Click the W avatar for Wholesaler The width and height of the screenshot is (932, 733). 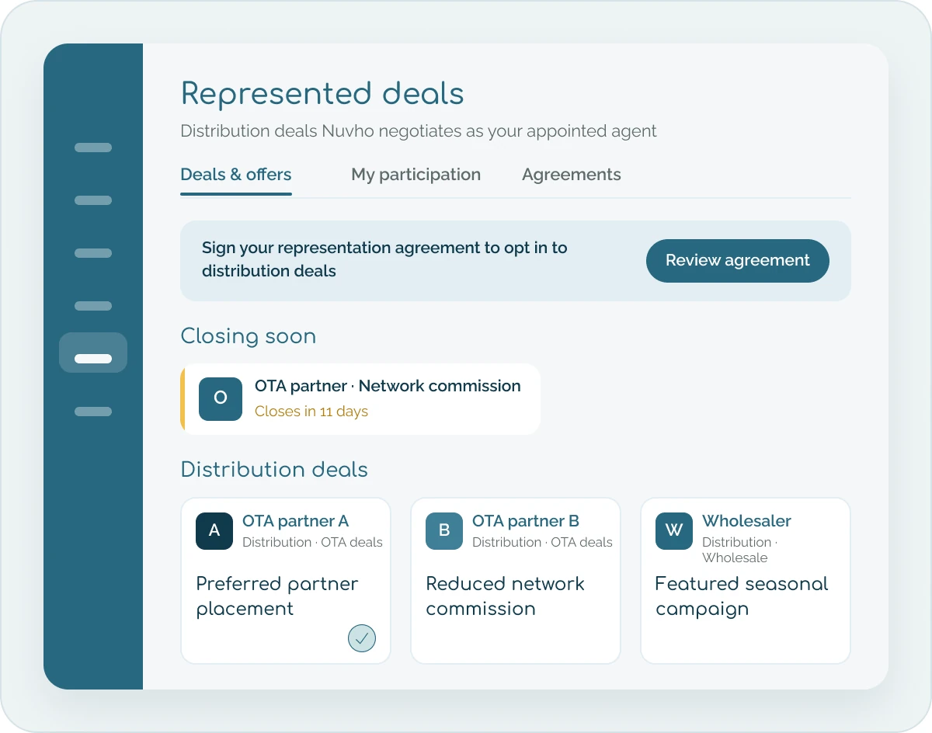(674, 531)
